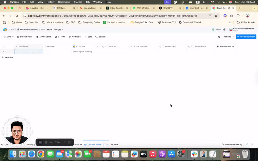The height and width of the screenshot is (161, 258).
Task: Click the Add enrichment button
Action: point(246,37)
